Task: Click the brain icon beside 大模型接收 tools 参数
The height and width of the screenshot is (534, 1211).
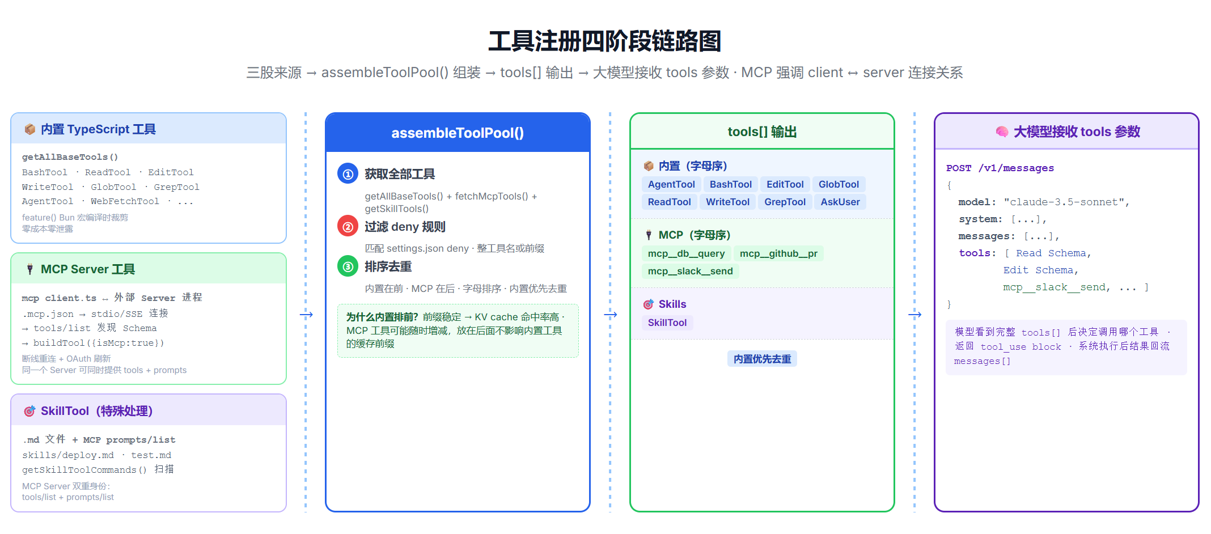Action: [x=1002, y=132]
